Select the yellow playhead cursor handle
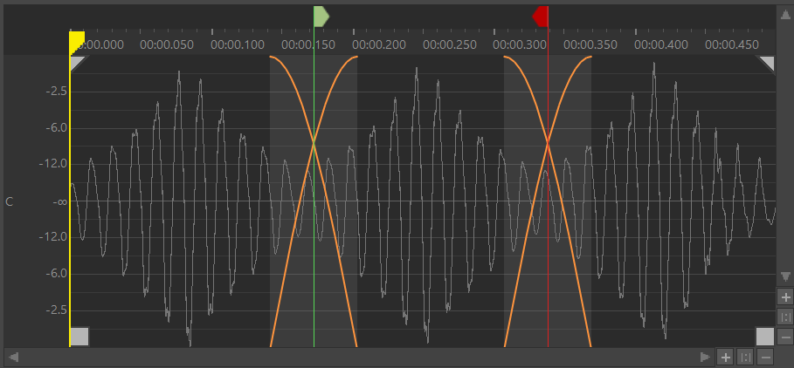Screen dimensions: 794x368 [x=77, y=39]
